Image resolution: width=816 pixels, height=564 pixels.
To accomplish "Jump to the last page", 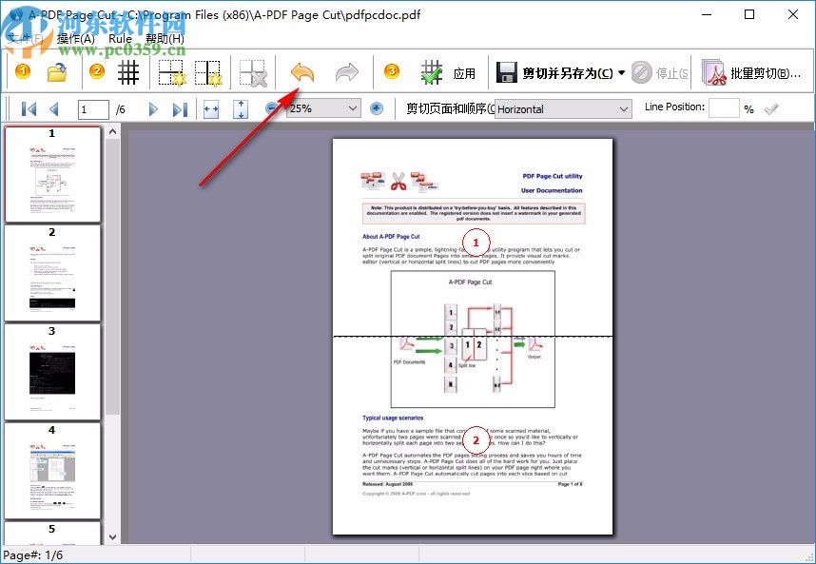I will 181,108.
